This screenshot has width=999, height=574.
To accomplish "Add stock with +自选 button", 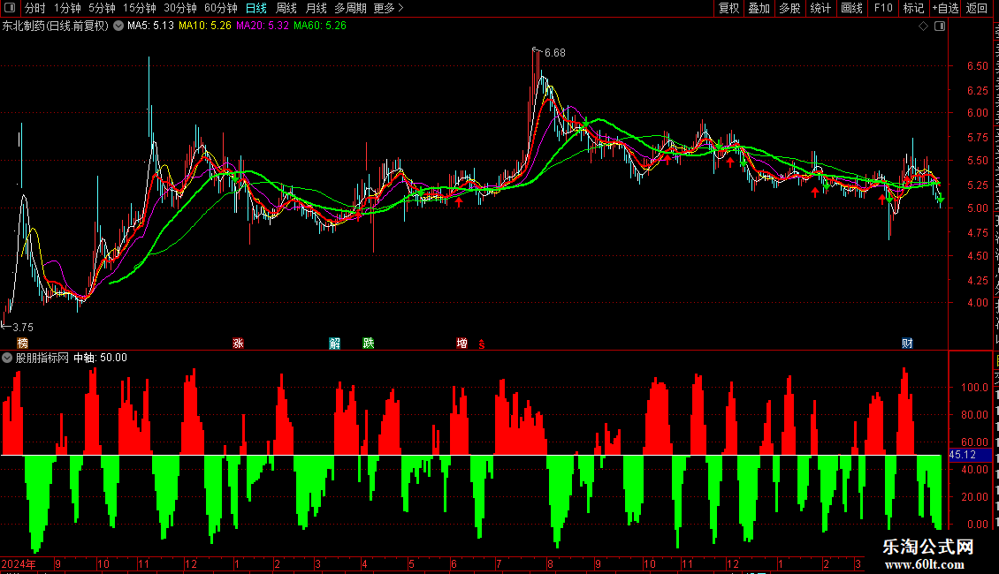I will [945, 8].
